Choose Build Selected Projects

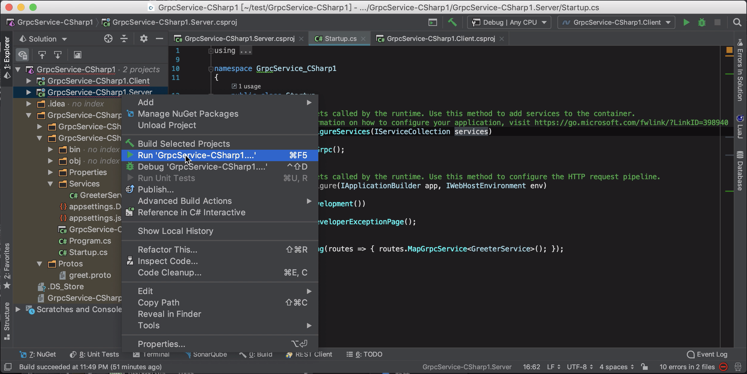[x=220, y=144]
